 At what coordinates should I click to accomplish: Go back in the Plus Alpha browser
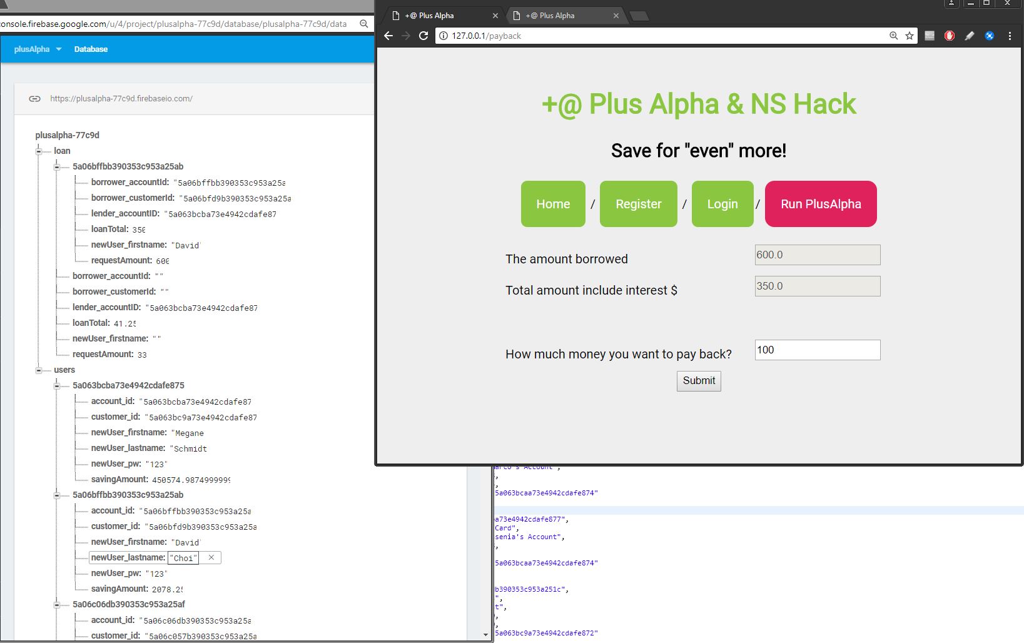[x=388, y=36]
